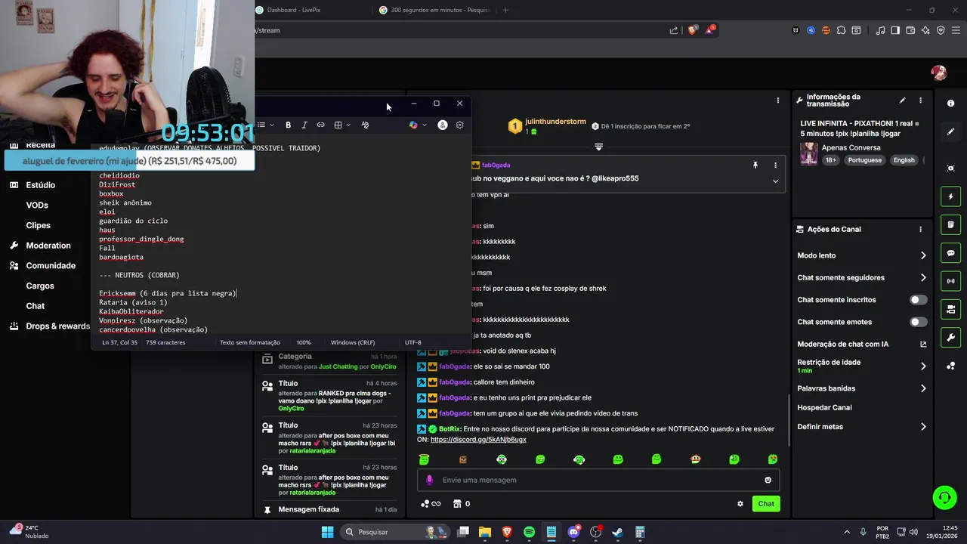This screenshot has height=544, width=967.
Task: Edit stream info pencil in Informações da transmissão
Action: pos(902,100)
